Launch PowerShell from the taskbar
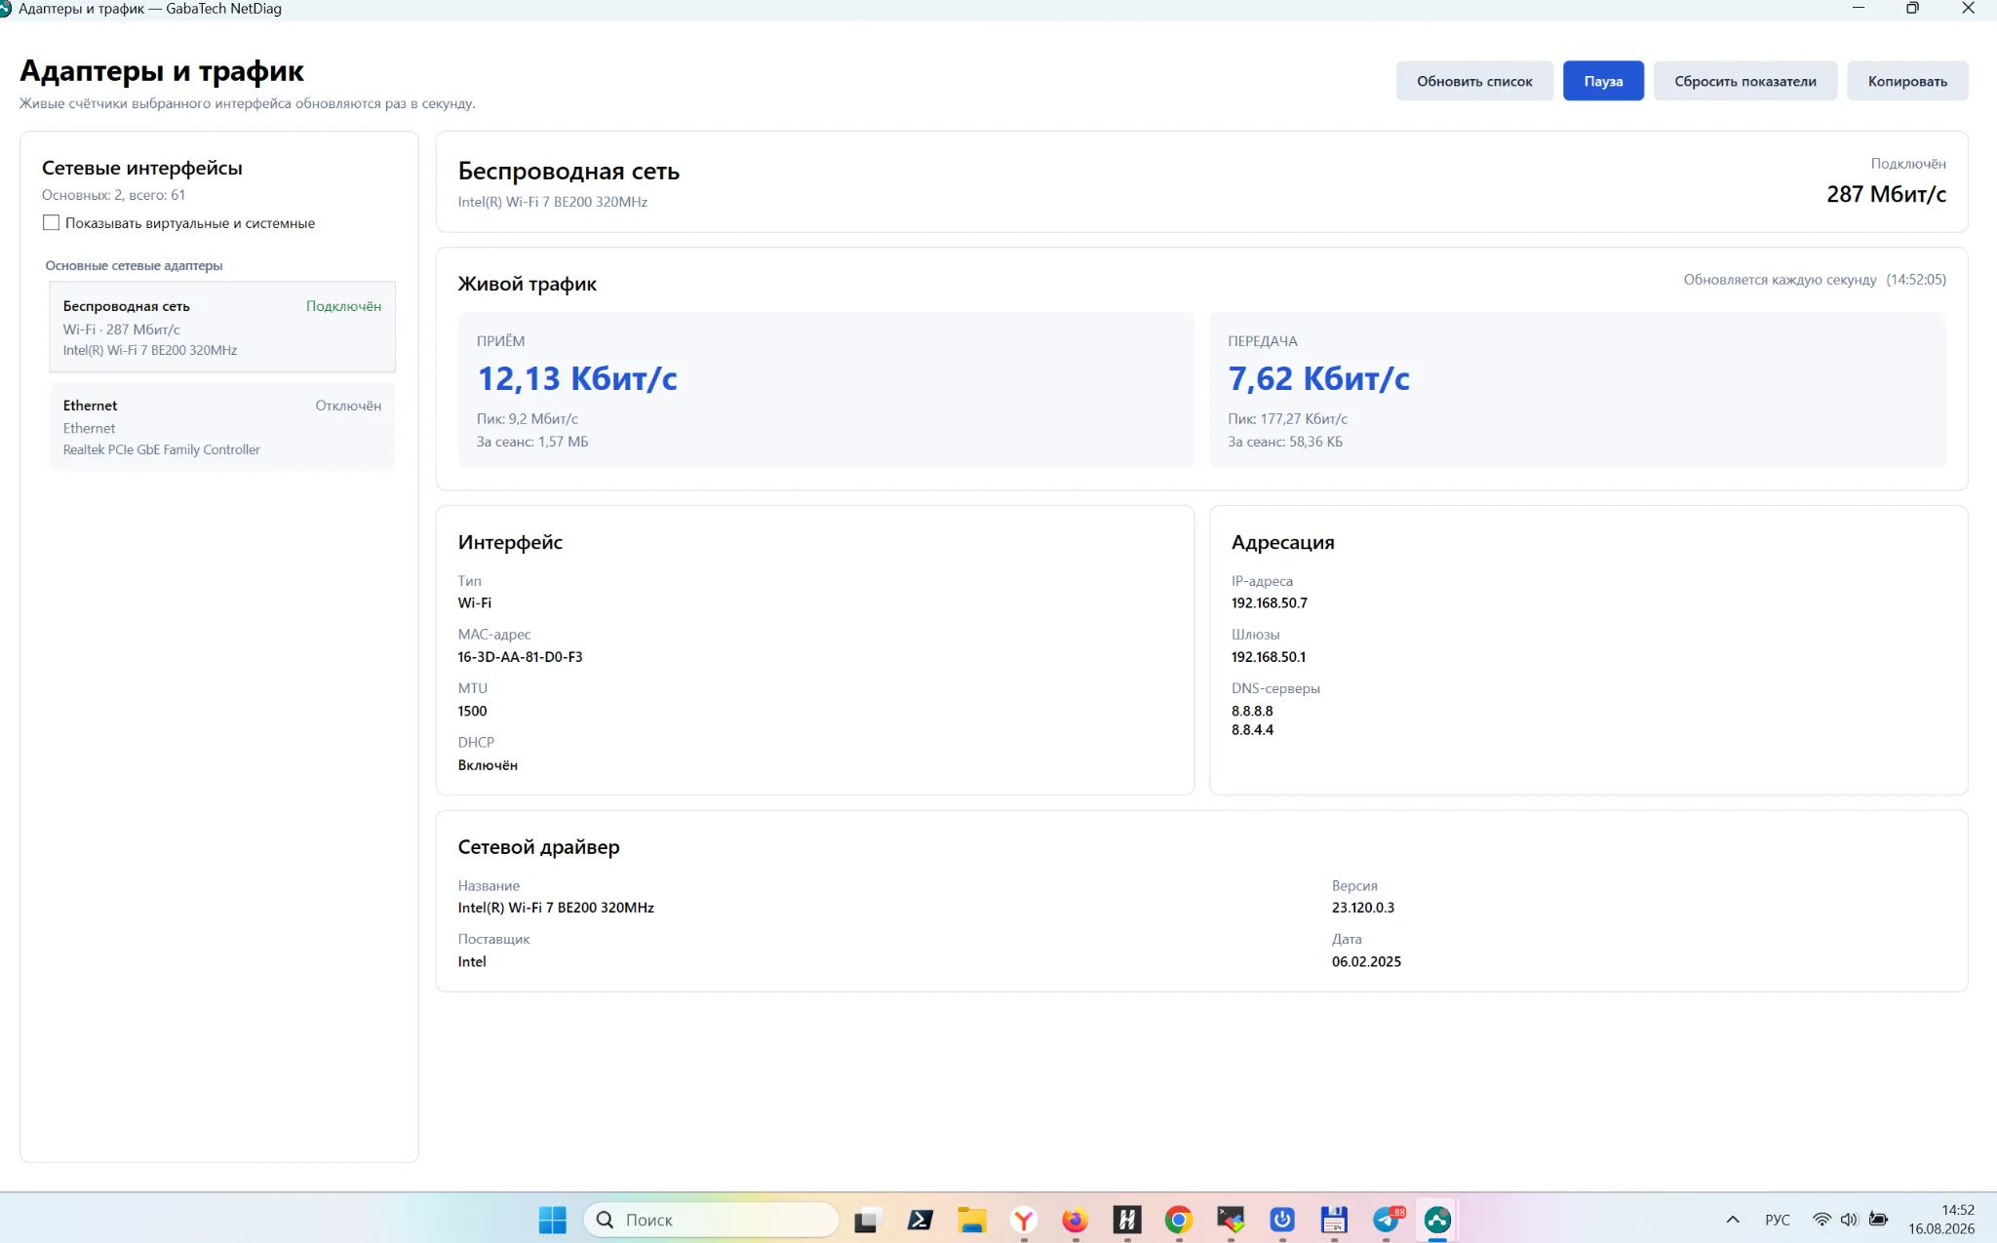1997x1243 pixels. 920,1220
